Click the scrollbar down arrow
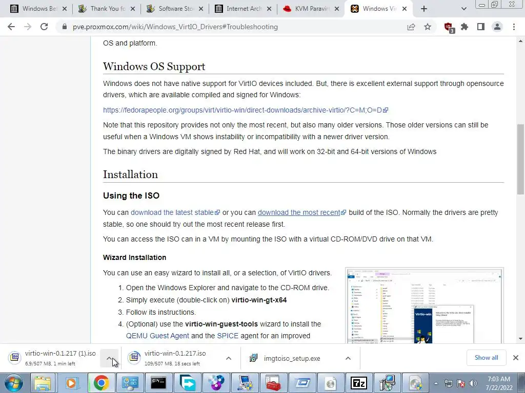This screenshot has width=525, height=393. 521,339
